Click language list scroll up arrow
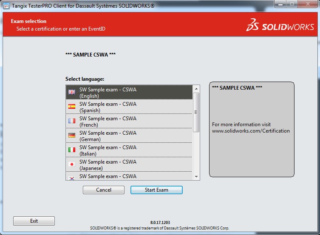320x235 pixels. click(196, 89)
